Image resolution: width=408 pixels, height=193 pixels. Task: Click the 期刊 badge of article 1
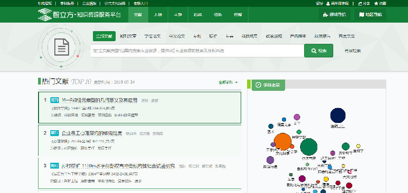click(55, 100)
